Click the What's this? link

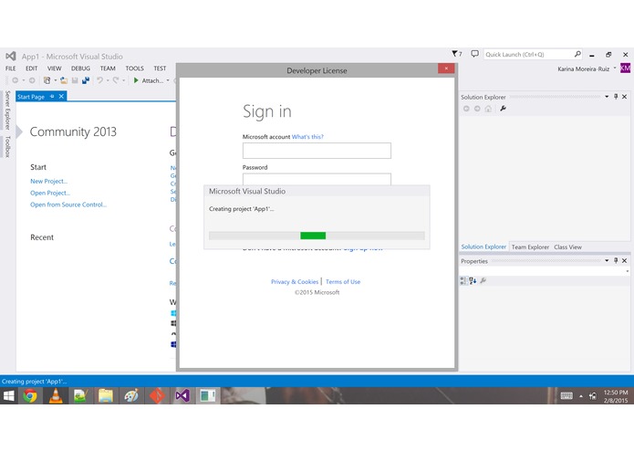[x=307, y=137]
